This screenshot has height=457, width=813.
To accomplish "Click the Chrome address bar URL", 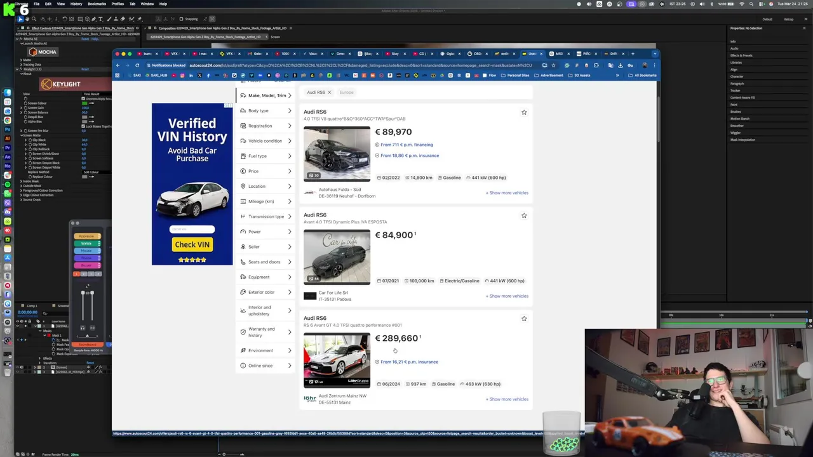I will pyautogui.click(x=361, y=65).
